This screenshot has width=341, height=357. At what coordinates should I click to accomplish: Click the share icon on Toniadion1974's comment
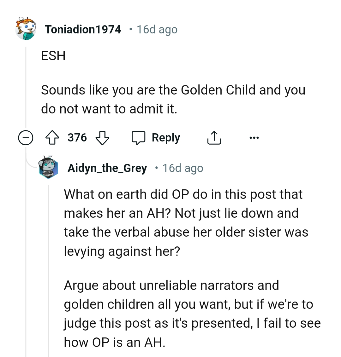pyautogui.click(x=214, y=137)
